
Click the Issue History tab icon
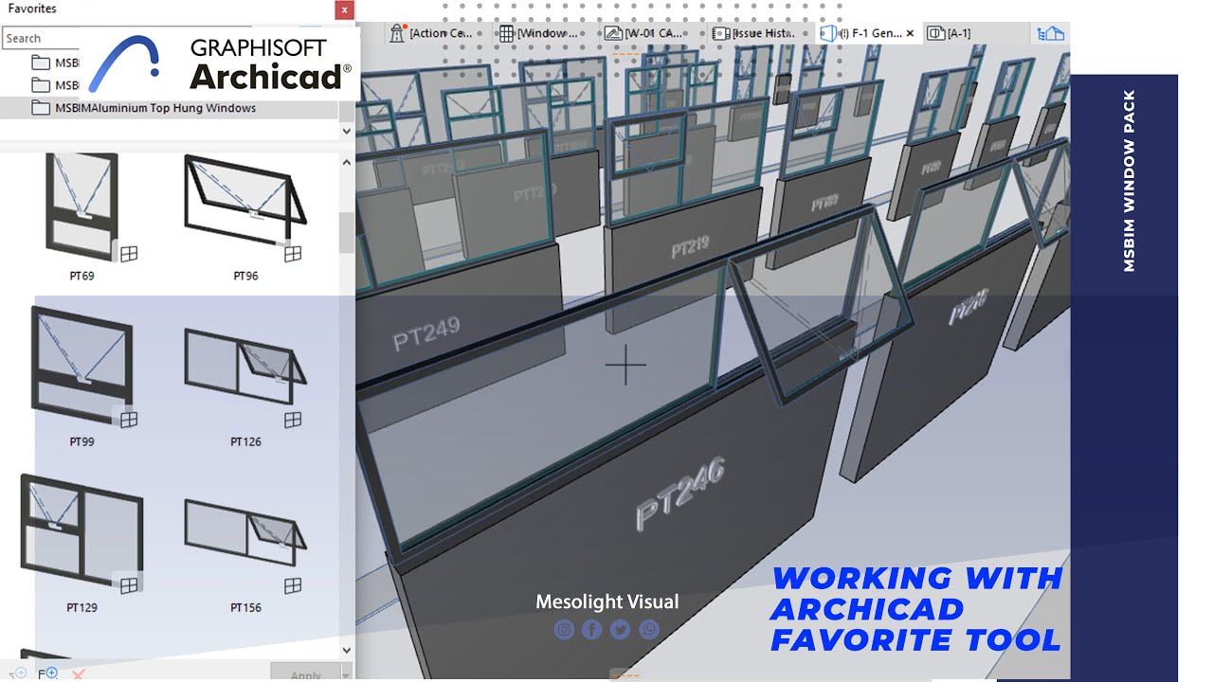(x=722, y=33)
